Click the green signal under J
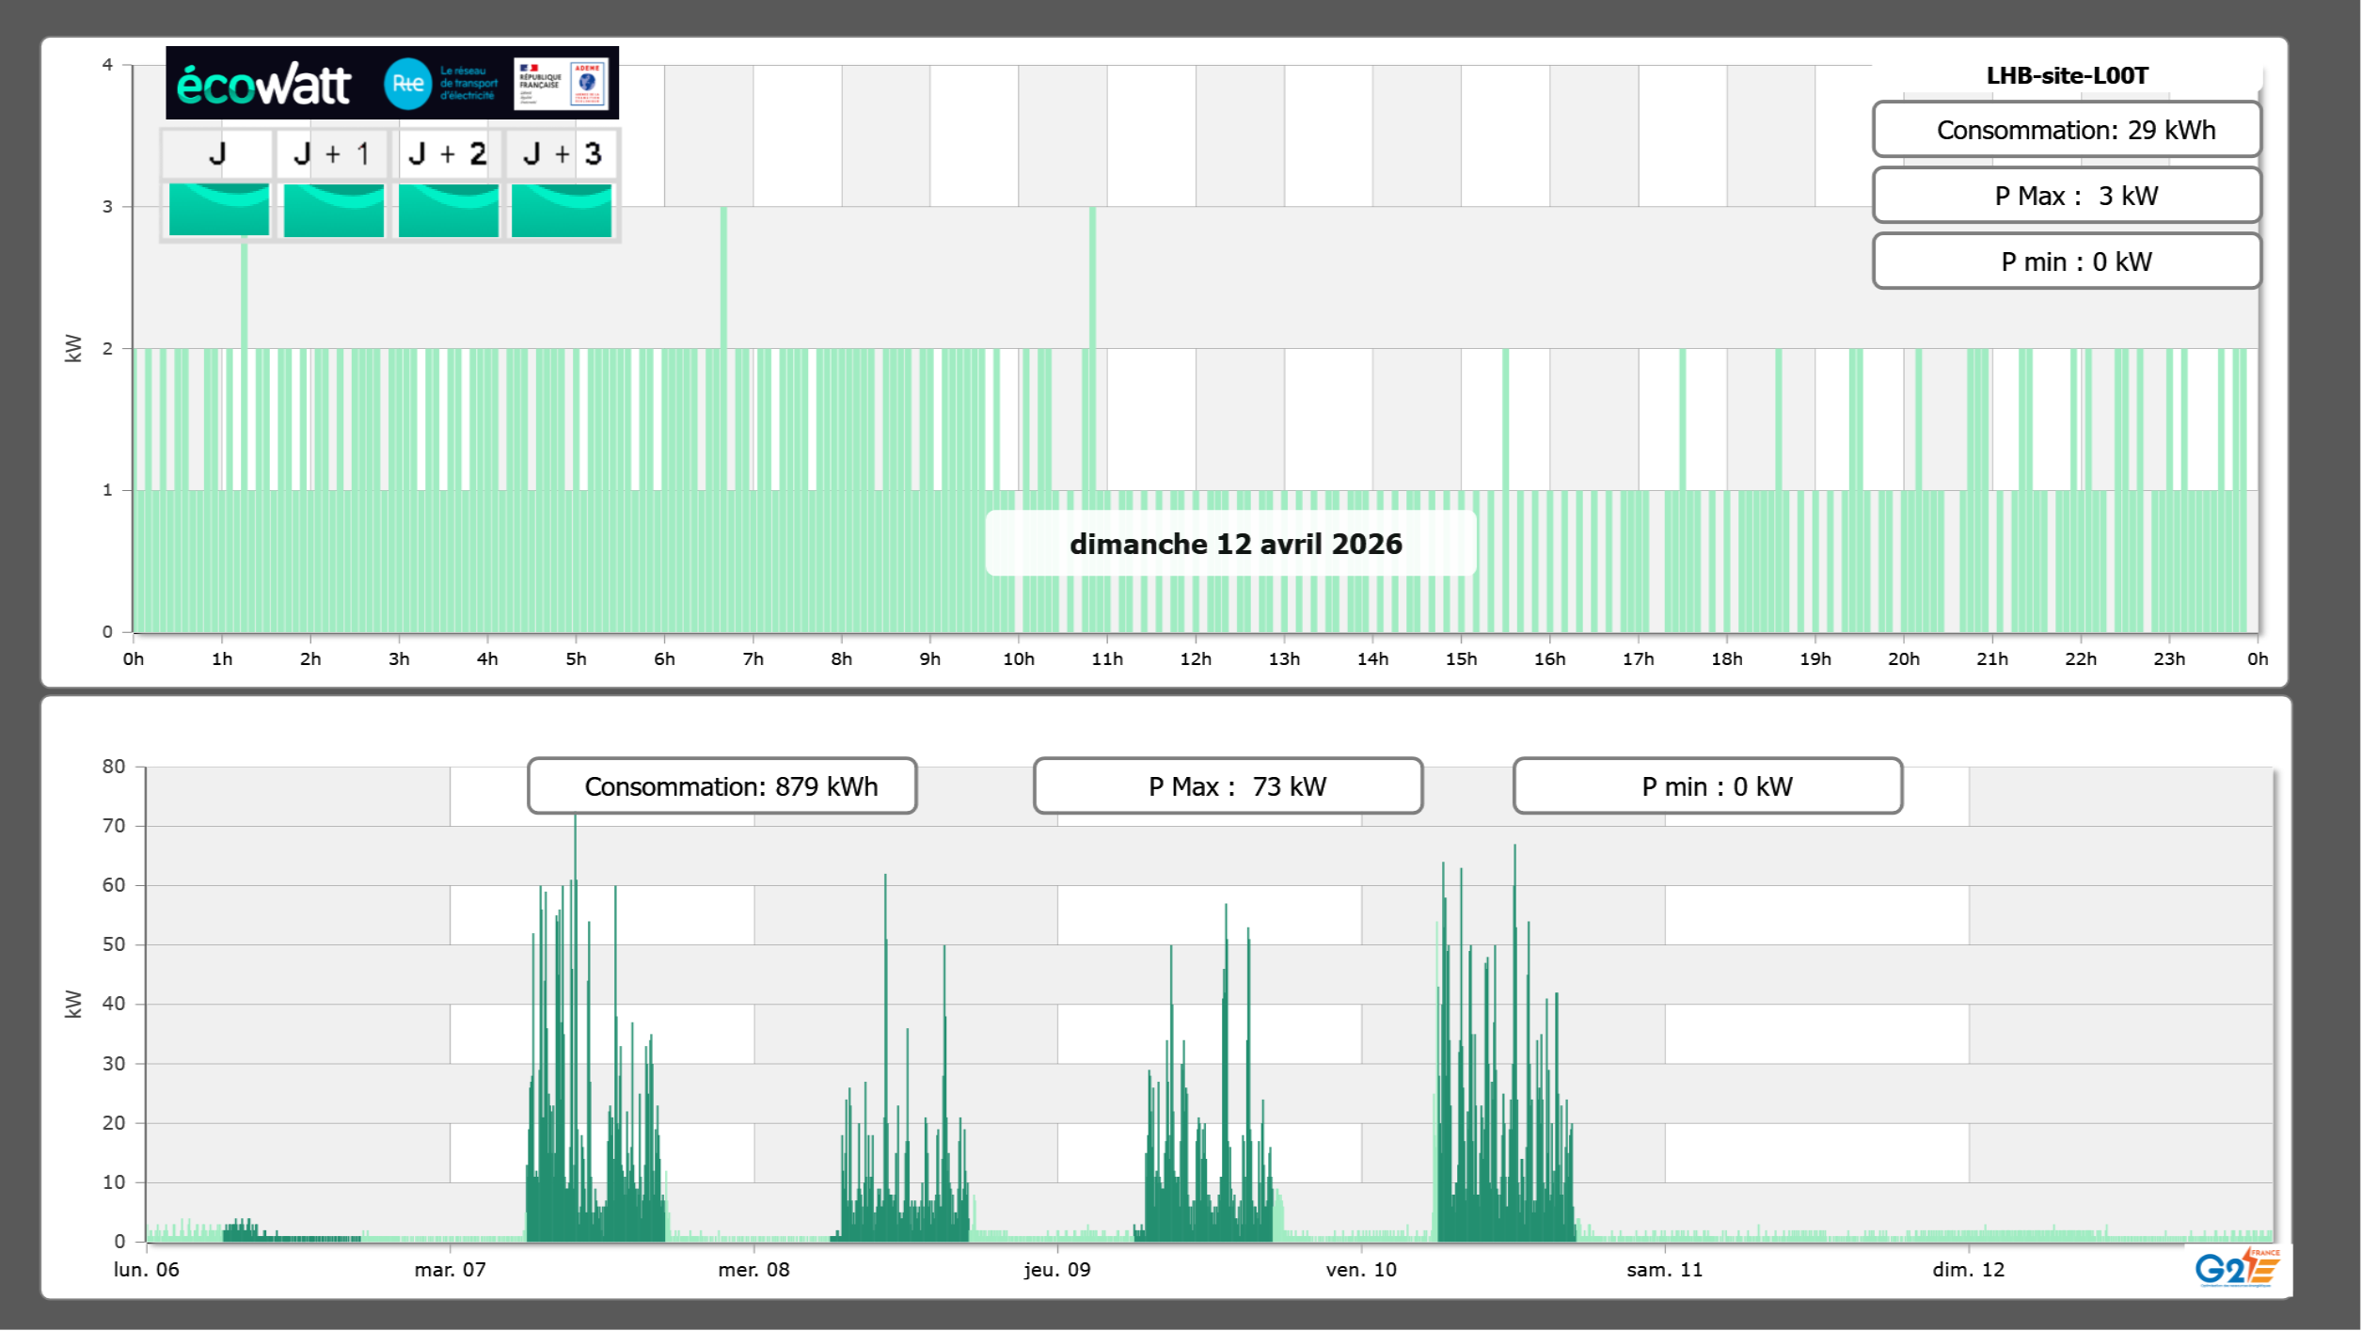This screenshot has height=1331, width=2362. (218, 210)
